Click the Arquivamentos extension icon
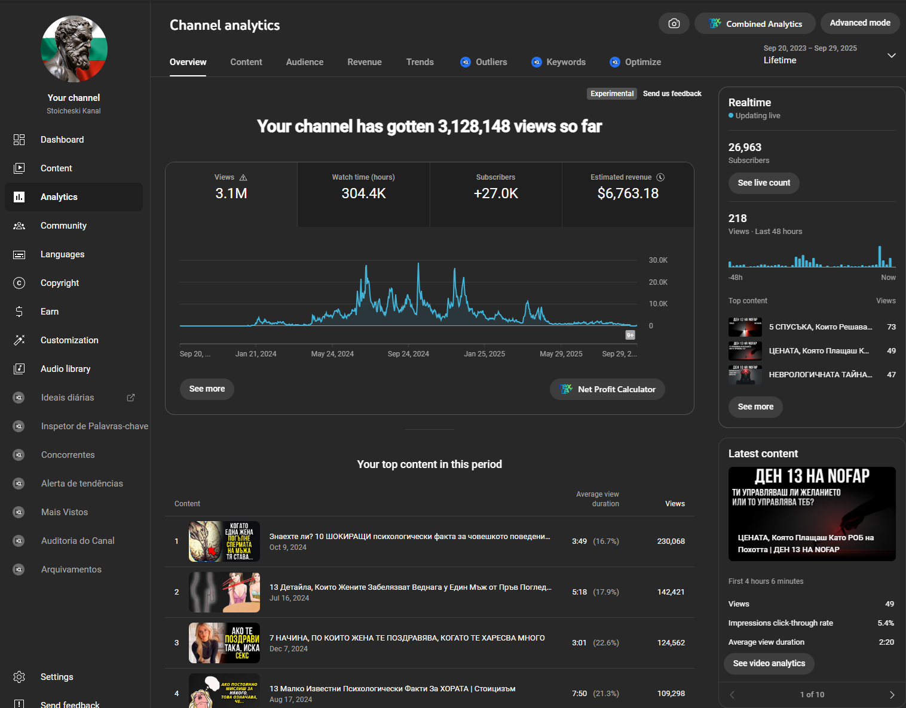This screenshot has height=708, width=906. (x=19, y=570)
